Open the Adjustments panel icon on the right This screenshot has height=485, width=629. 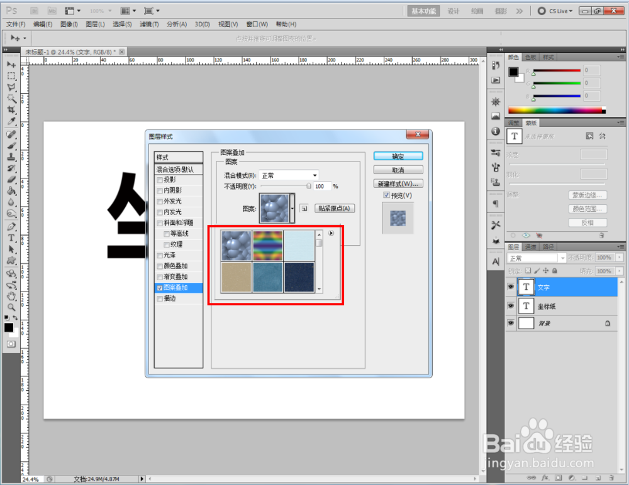(496, 102)
